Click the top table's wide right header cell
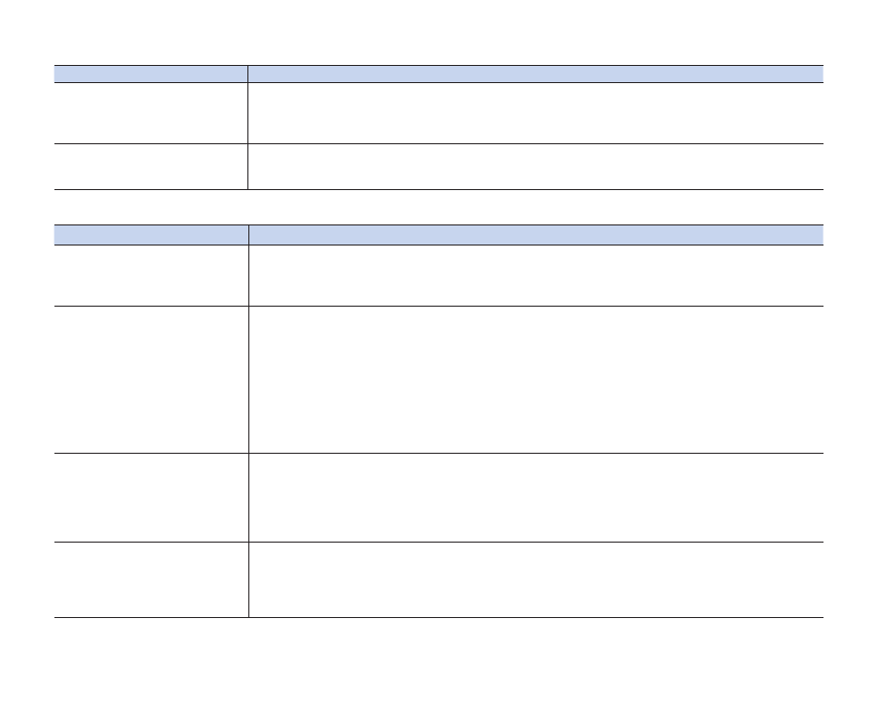This screenshot has width=877, height=704. pos(535,74)
